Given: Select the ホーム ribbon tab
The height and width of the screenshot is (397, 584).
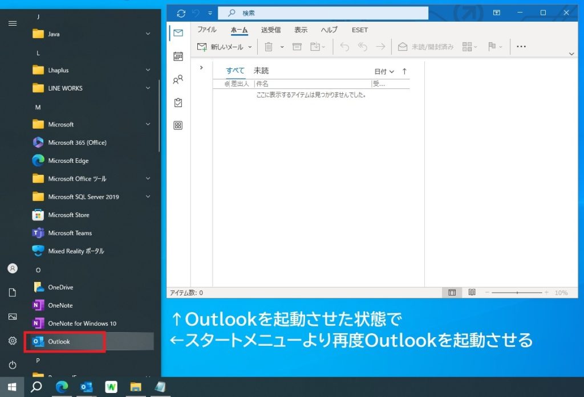Looking at the screenshot, I should (239, 30).
